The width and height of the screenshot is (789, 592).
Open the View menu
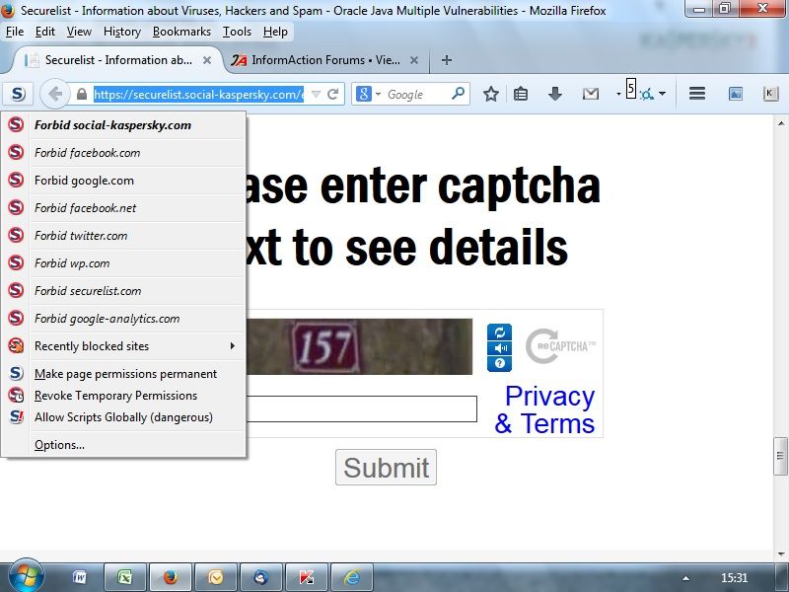(x=79, y=32)
